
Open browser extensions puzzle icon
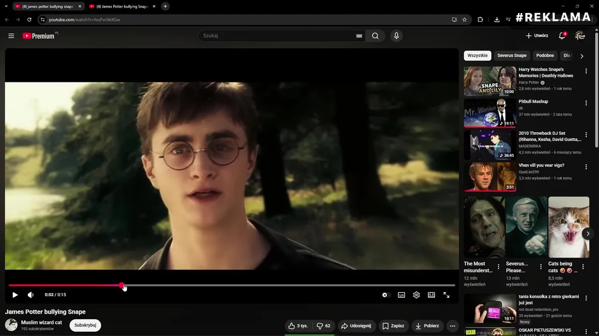[480, 20]
